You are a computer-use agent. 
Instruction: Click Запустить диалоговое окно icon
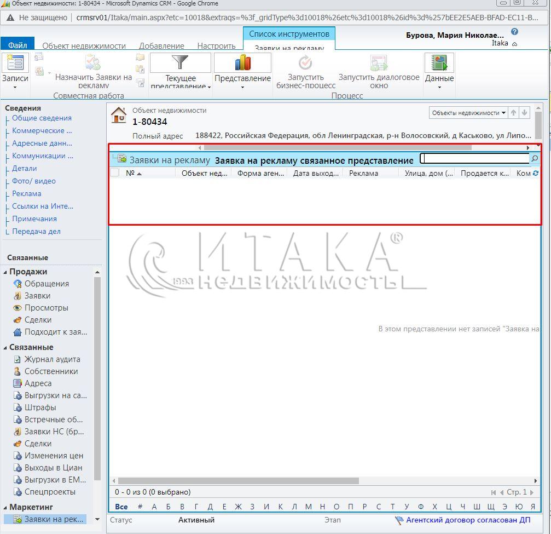(x=379, y=63)
